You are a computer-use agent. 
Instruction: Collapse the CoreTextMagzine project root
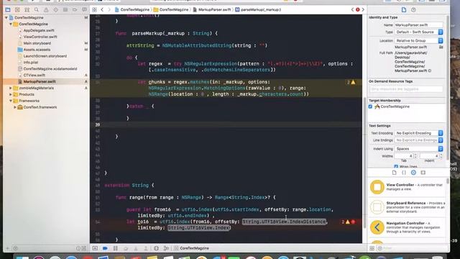pos(6,17)
